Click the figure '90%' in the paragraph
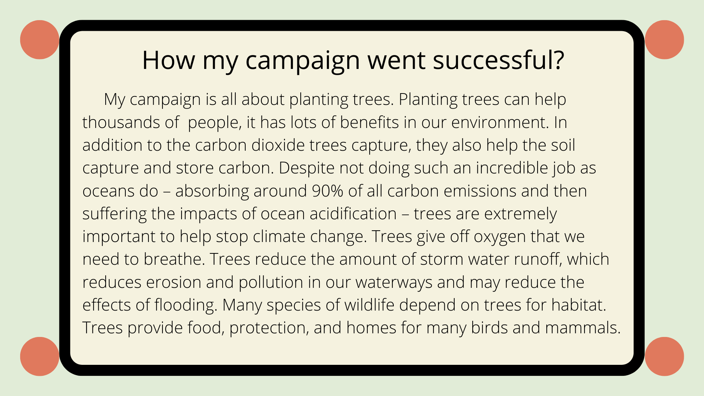The width and height of the screenshot is (704, 396). coord(327,191)
